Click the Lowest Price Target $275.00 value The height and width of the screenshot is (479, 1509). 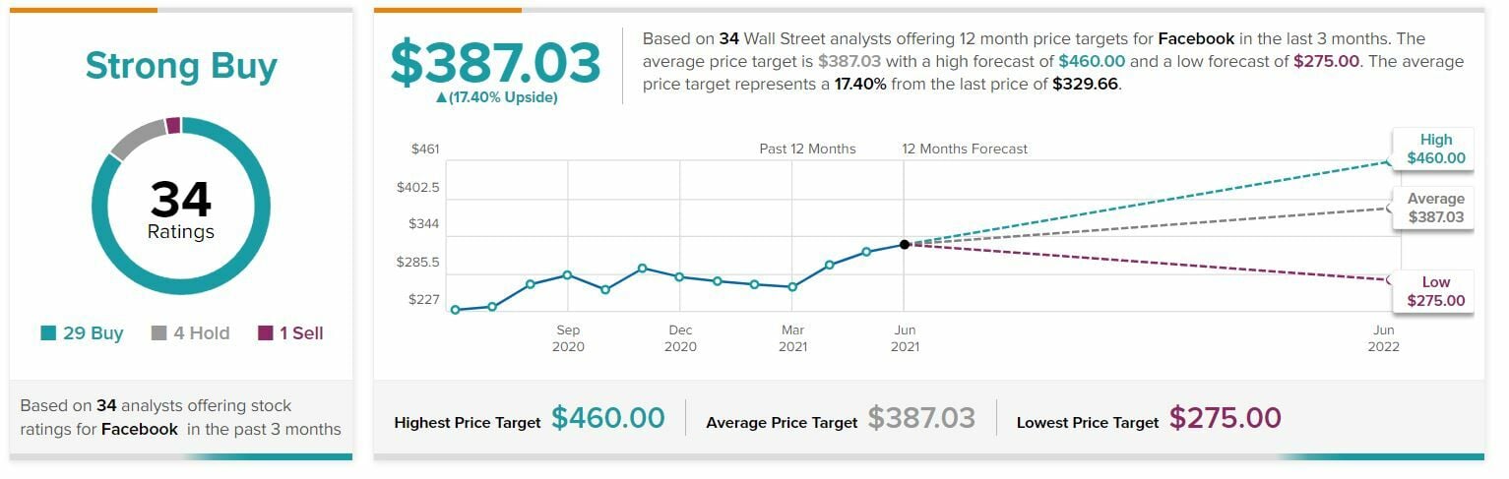click(x=1225, y=418)
